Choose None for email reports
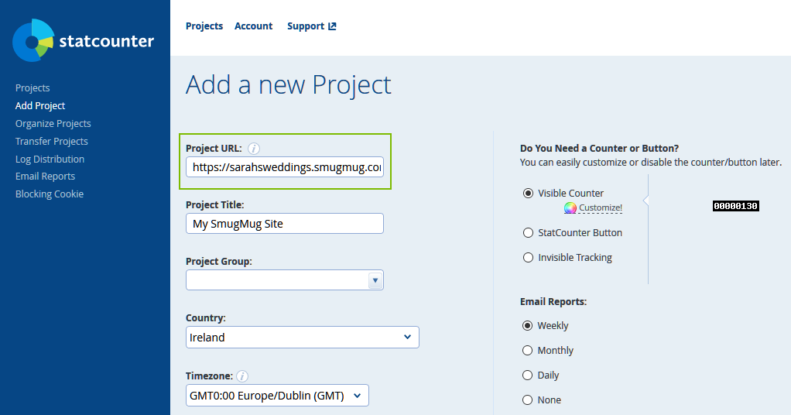This screenshot has width=791, height=415. pos(527,400)
